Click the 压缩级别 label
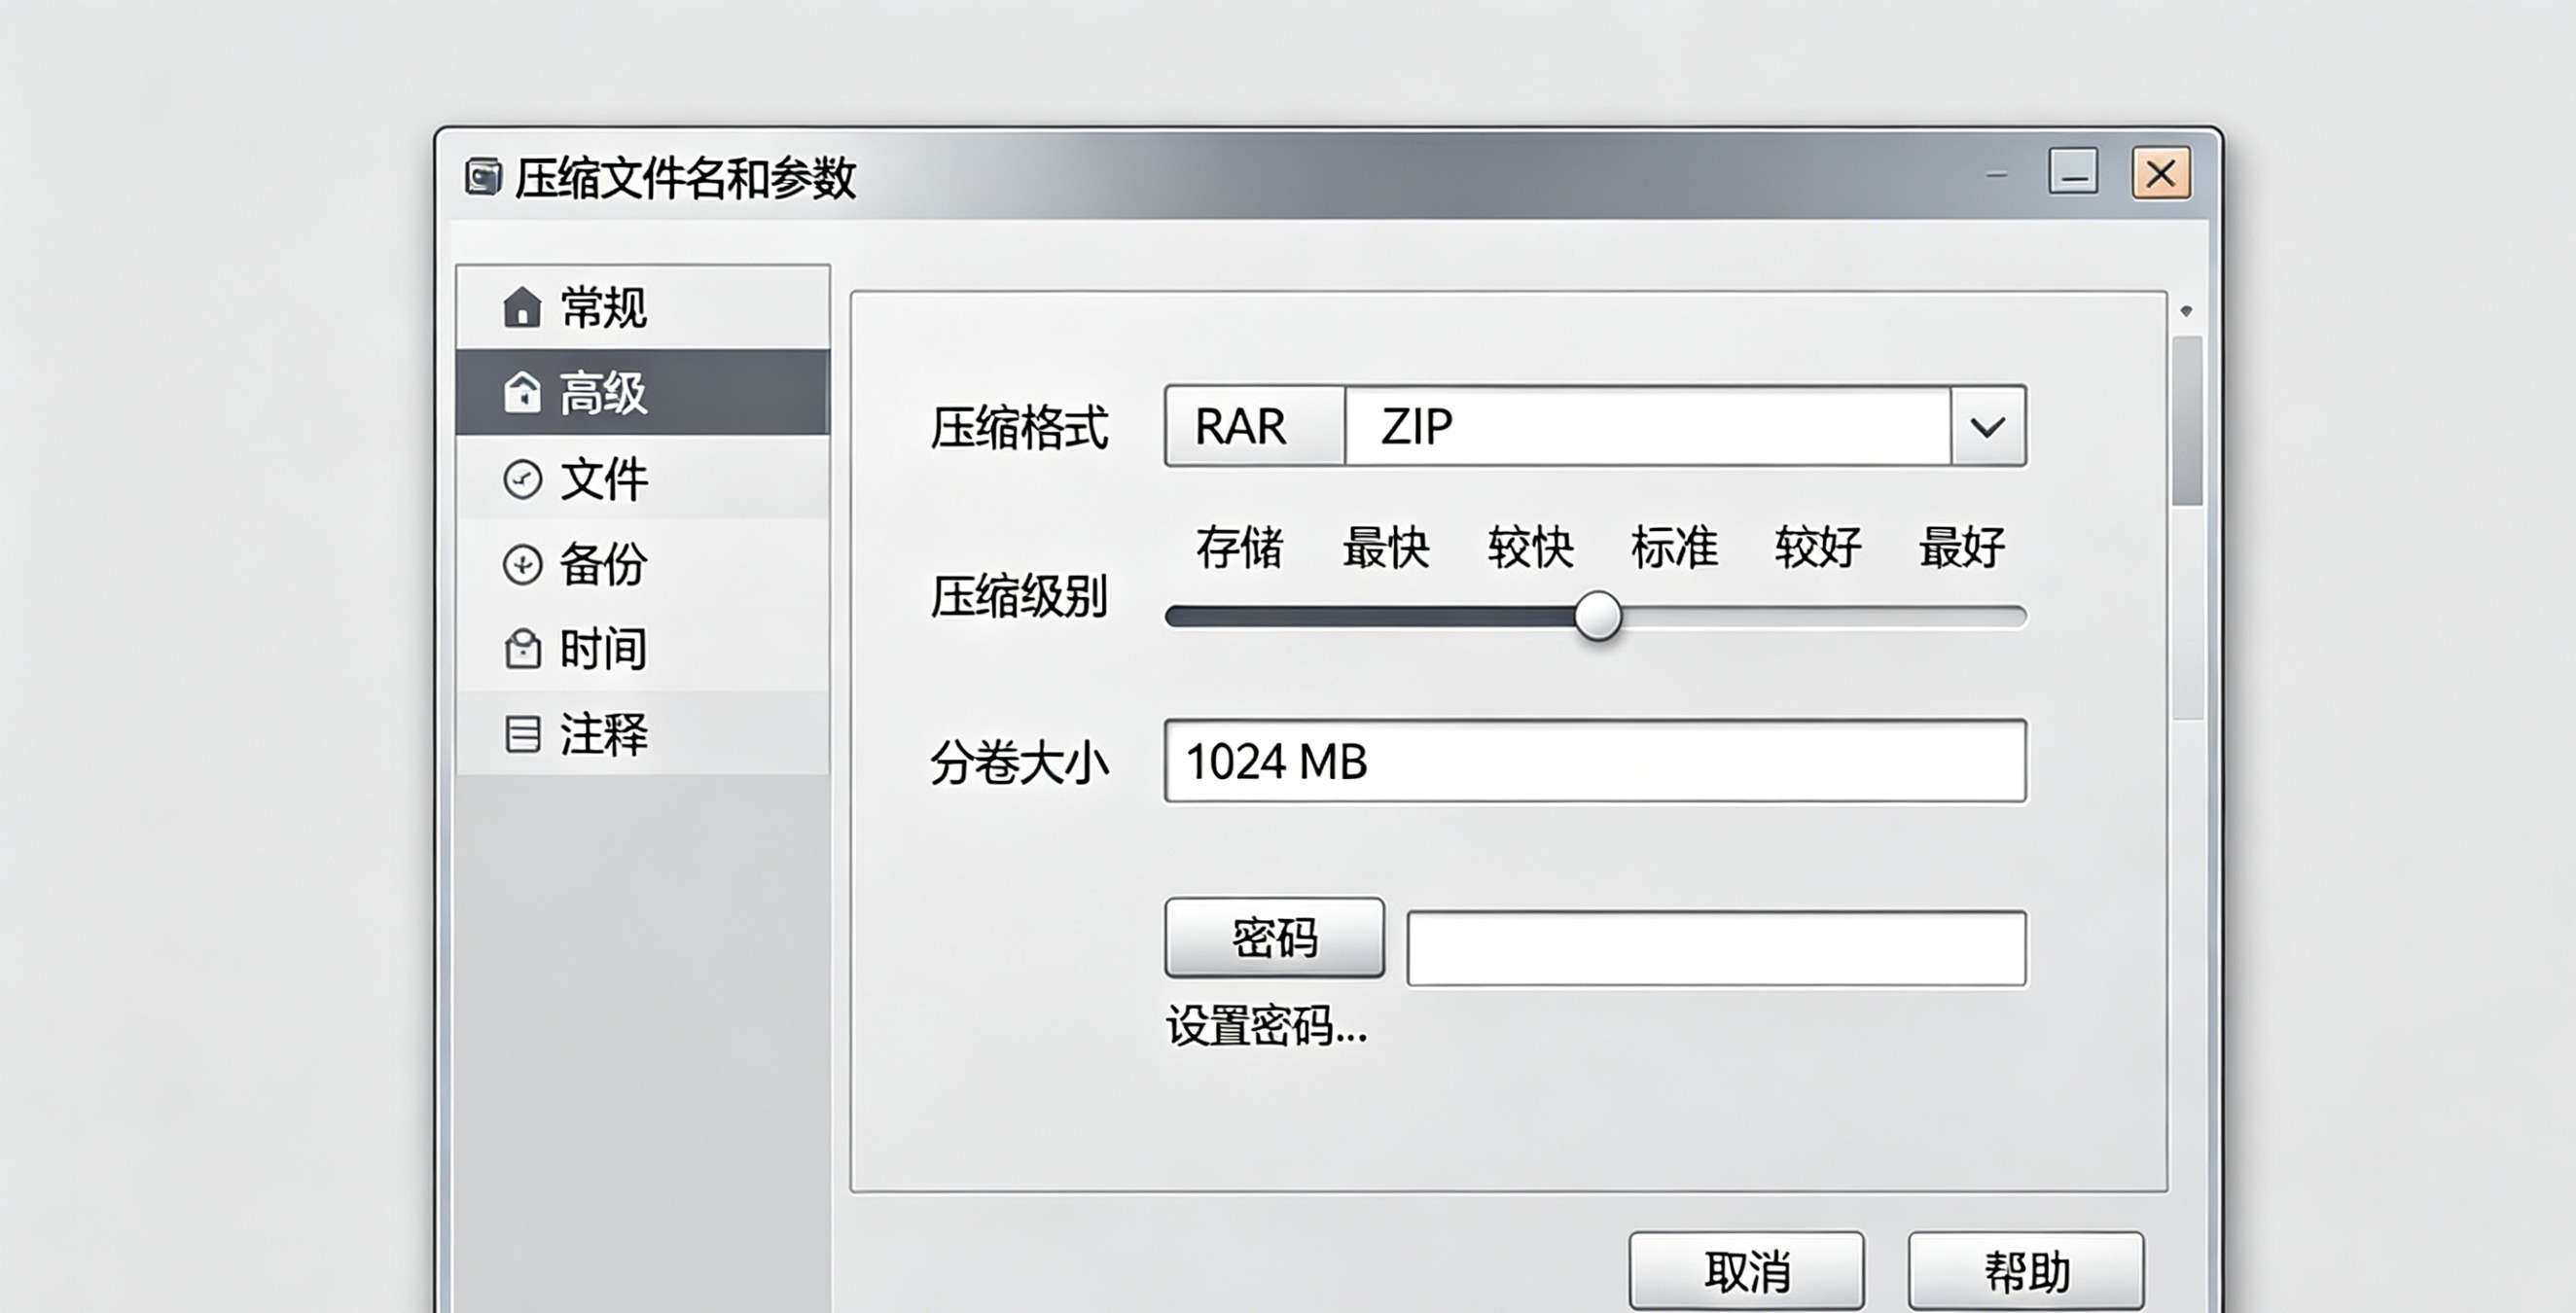 coord(1019,597)
